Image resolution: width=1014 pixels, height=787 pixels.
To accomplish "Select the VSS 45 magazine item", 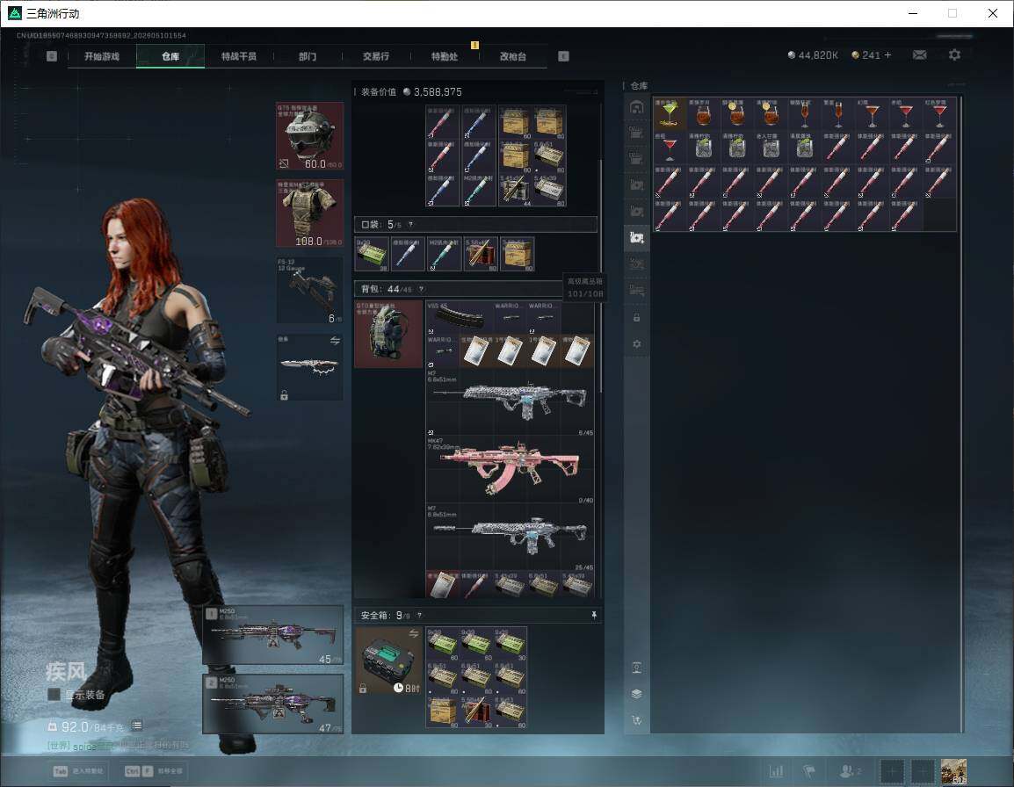I will coord(460,317).
